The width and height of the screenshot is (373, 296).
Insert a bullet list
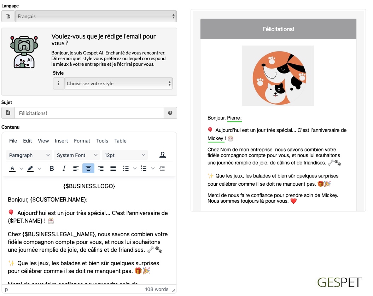[126, 168]
